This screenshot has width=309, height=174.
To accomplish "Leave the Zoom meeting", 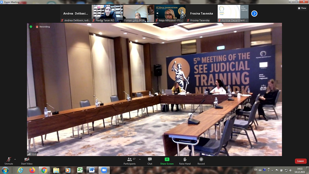I will coord(301,161).
